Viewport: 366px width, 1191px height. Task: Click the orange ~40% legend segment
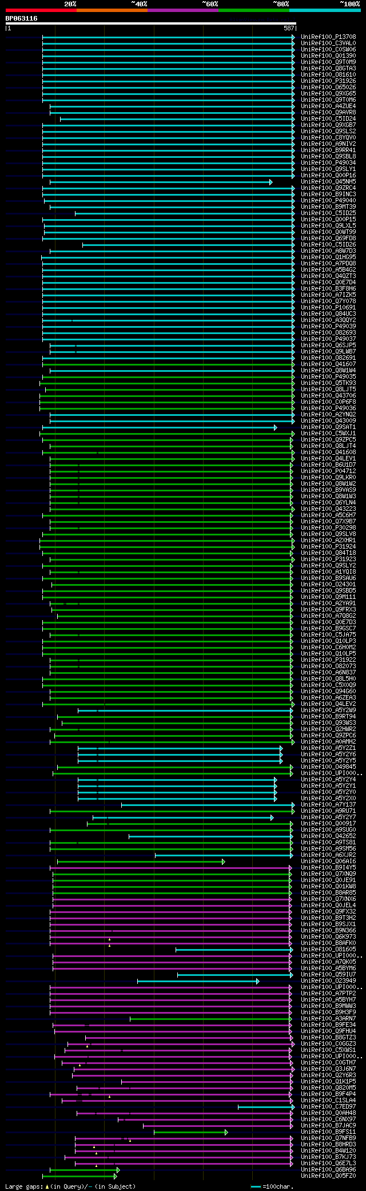click(112, 10)
